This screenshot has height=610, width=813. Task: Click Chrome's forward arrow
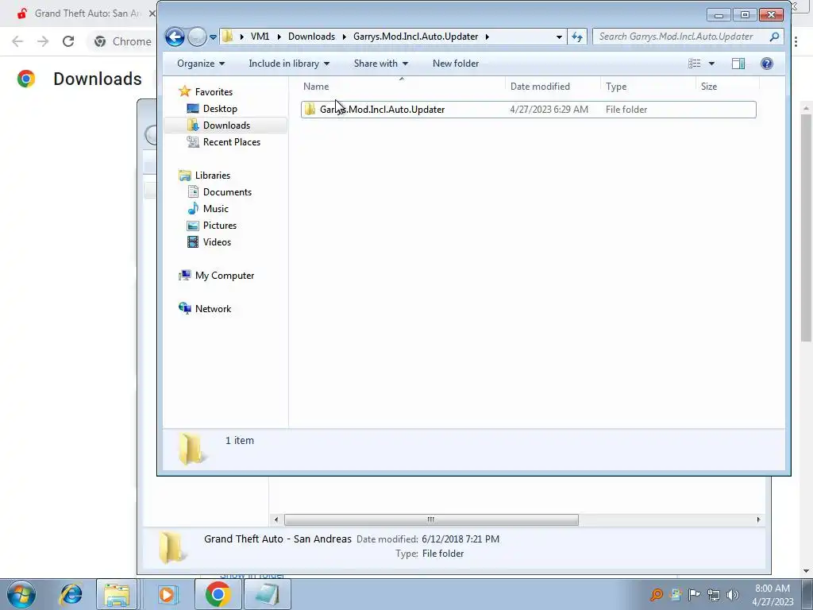pyautogui.click(x=43, y=41)
